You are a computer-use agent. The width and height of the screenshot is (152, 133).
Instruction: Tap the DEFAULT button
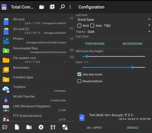coord(133,128)
